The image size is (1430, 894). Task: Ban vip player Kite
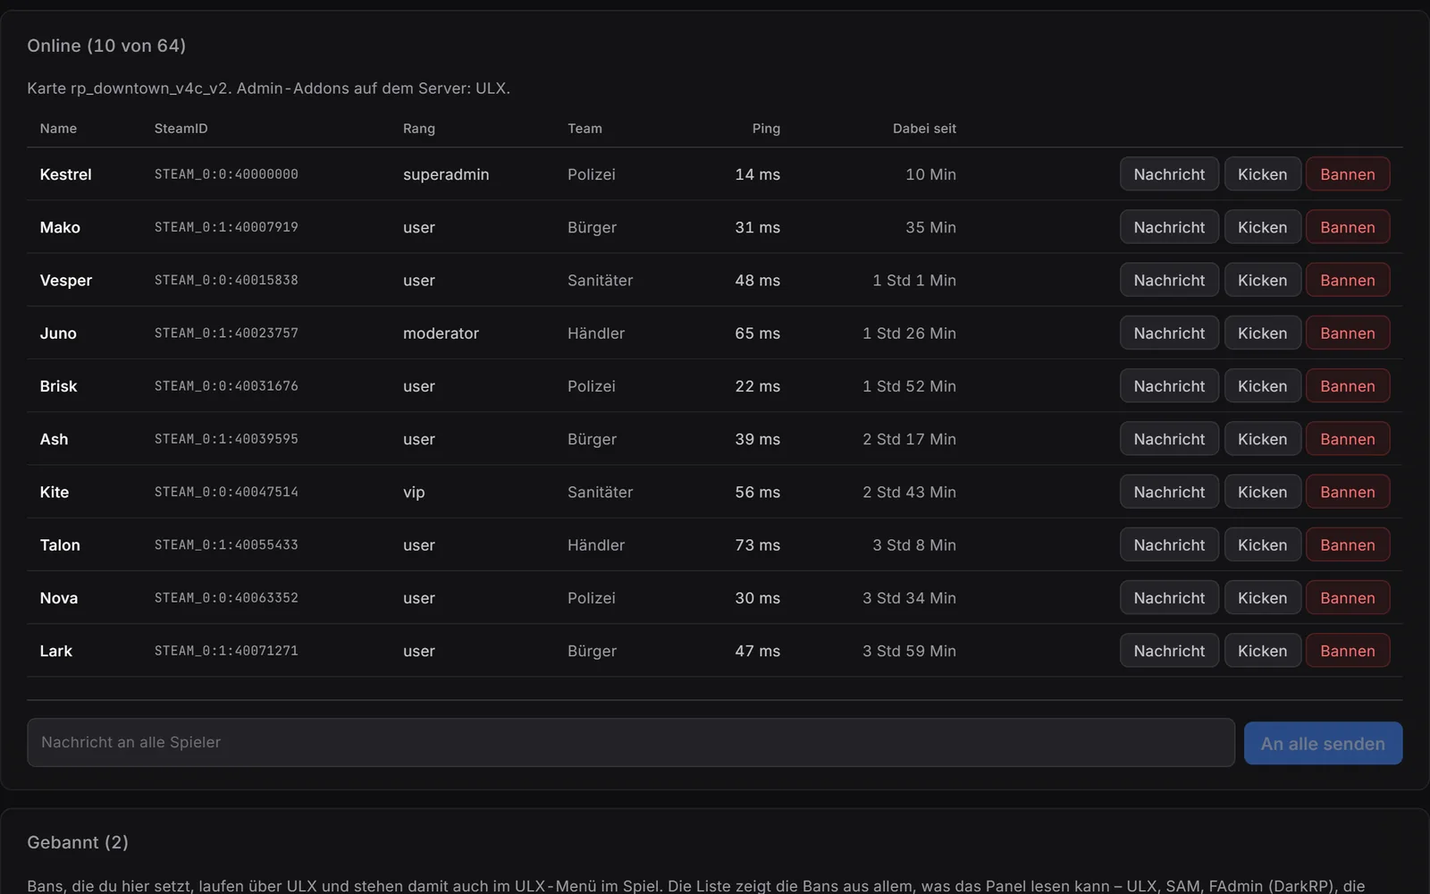coord(1348,492)
